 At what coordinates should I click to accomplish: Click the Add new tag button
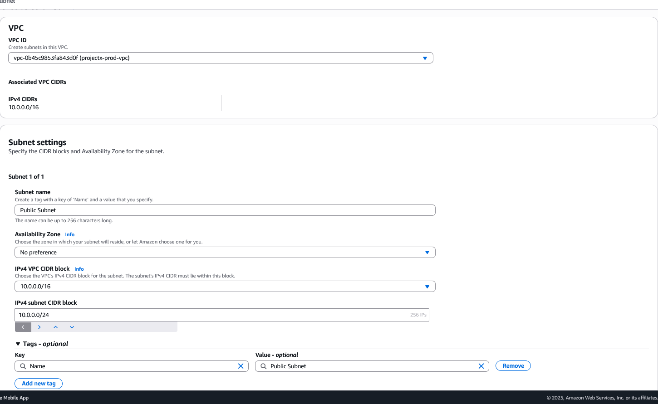pos(39,384)
